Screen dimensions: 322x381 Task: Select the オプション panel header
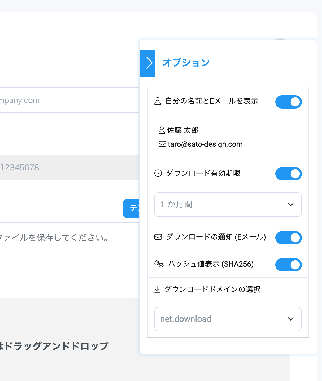tap(186, 62)
